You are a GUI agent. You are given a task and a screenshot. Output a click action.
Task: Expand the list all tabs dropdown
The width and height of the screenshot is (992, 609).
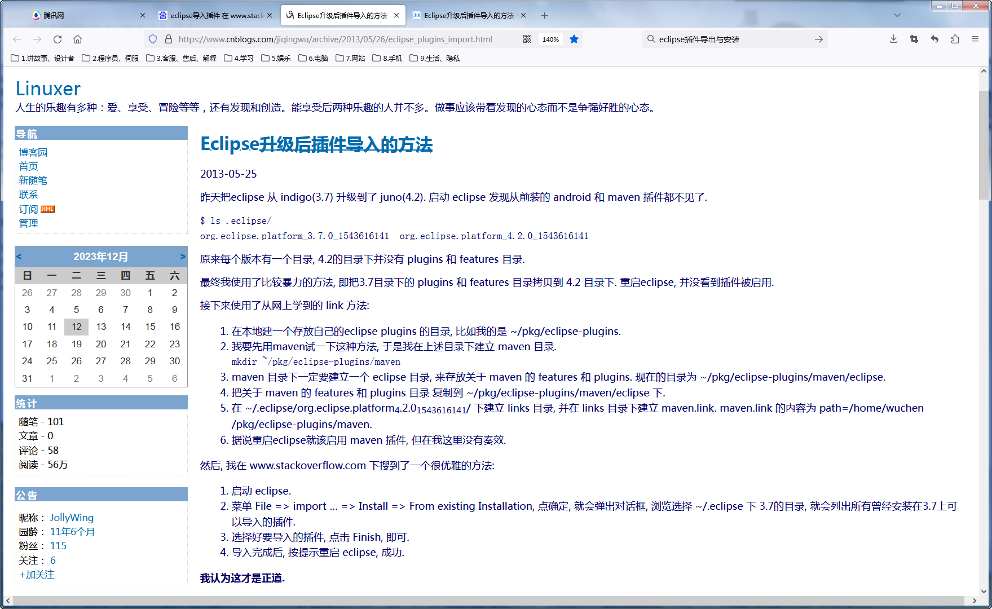pos(897,15)
